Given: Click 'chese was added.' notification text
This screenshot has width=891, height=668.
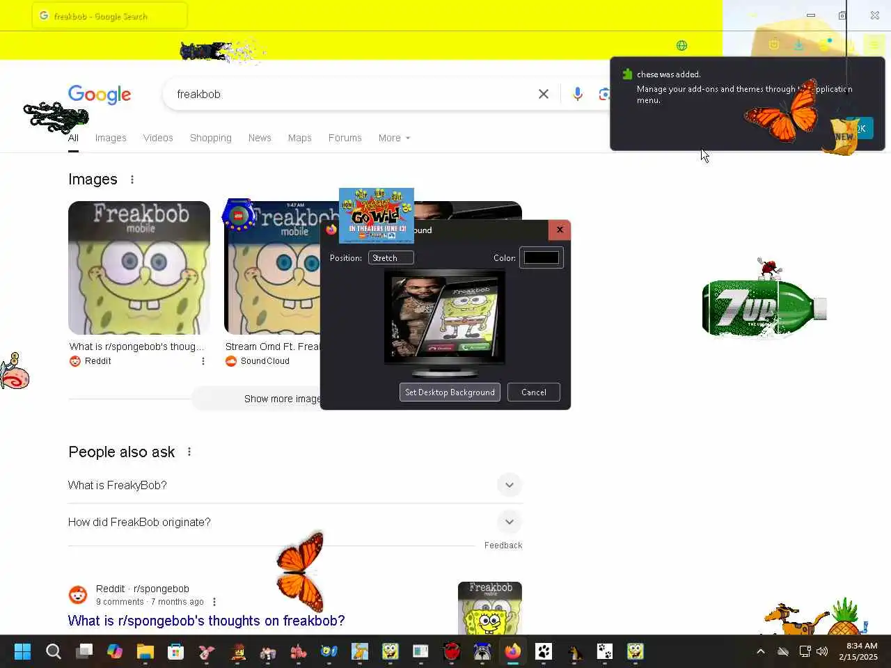Looking at the screenshot, I should pyautogui.click(x=669, y=74).
